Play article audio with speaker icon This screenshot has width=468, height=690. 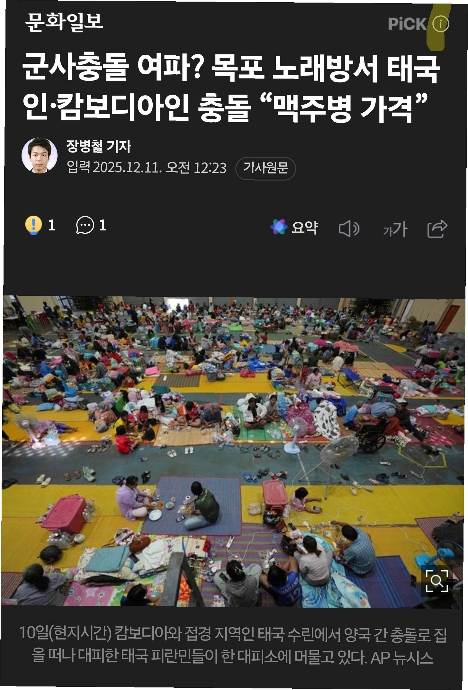(349, 228)
